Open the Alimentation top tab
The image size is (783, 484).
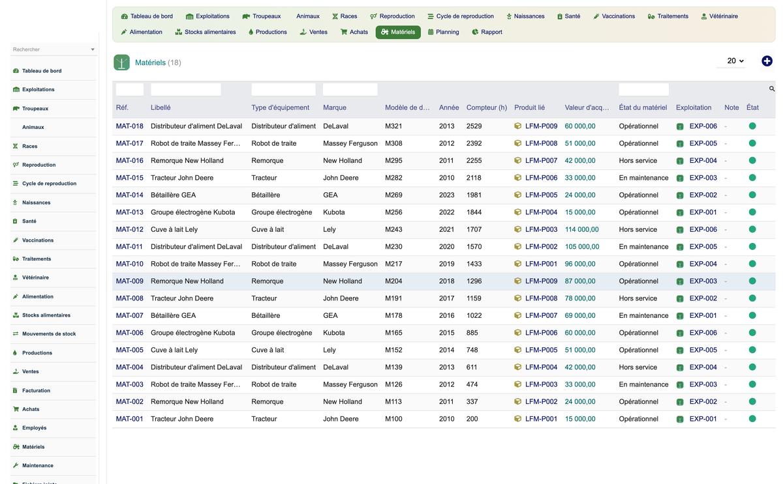[x=142, y=32]
